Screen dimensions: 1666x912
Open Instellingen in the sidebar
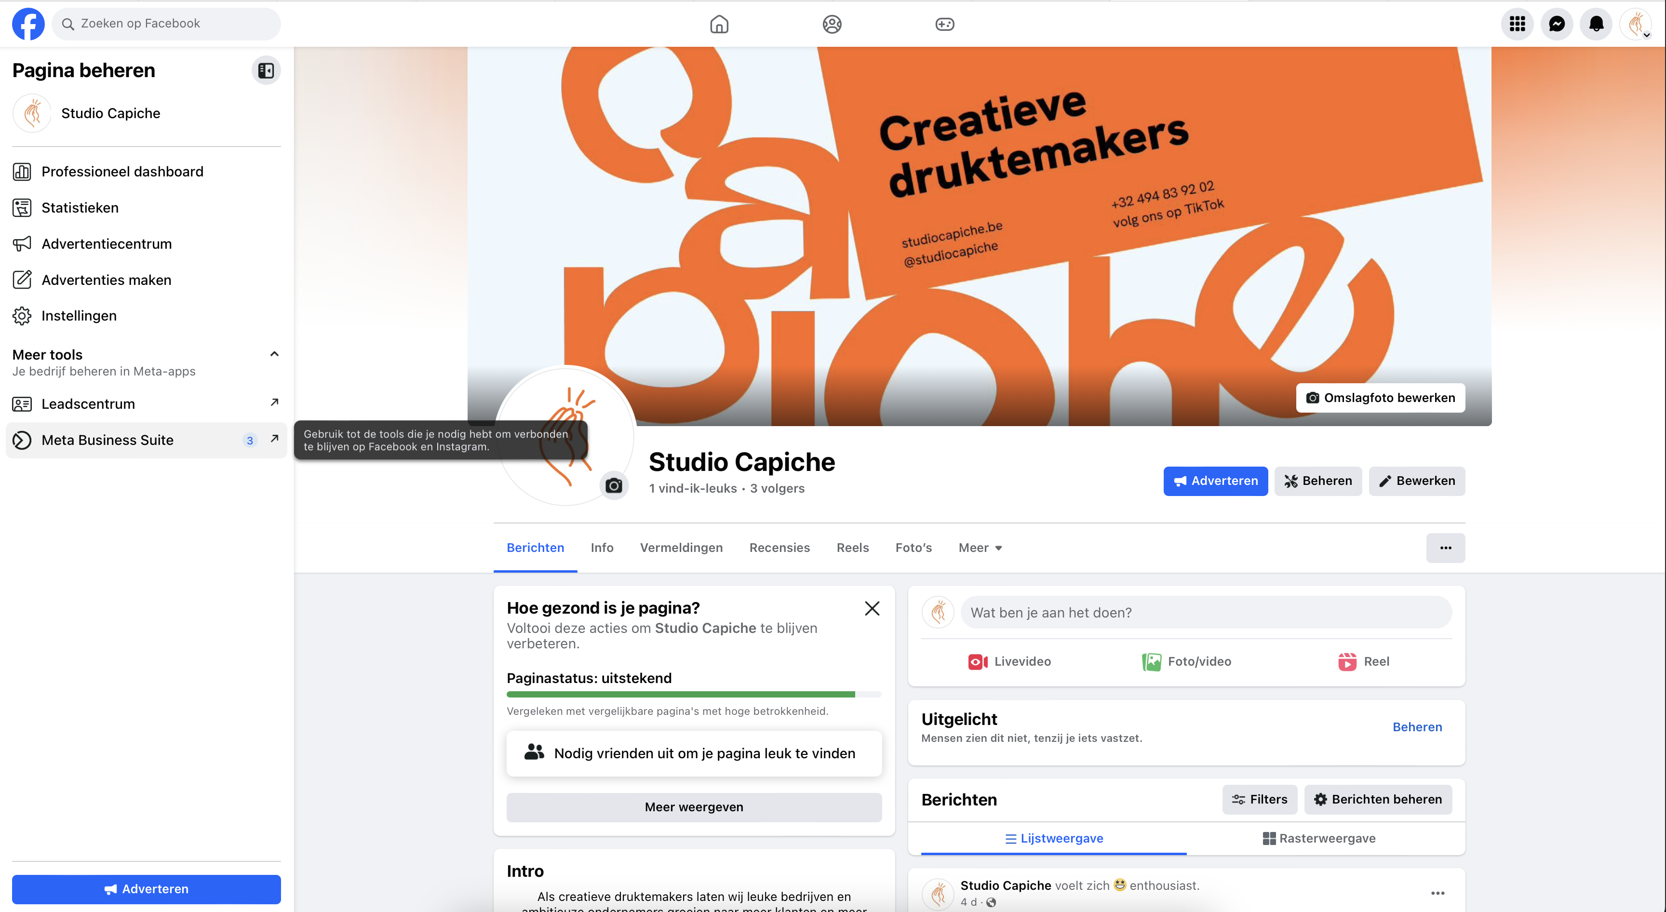[x=146, y=316]
